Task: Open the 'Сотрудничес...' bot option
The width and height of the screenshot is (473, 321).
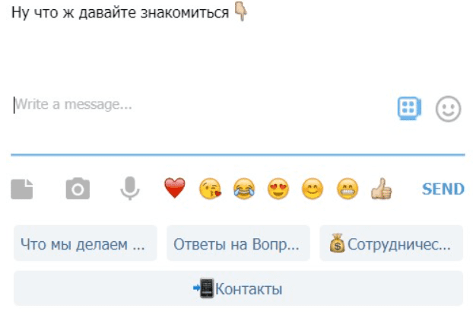Action: click(391, 243)
